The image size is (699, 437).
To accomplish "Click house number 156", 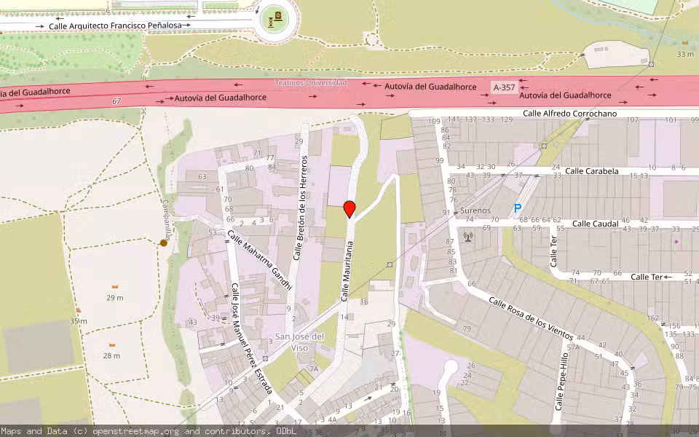I will tap(674, 326).
